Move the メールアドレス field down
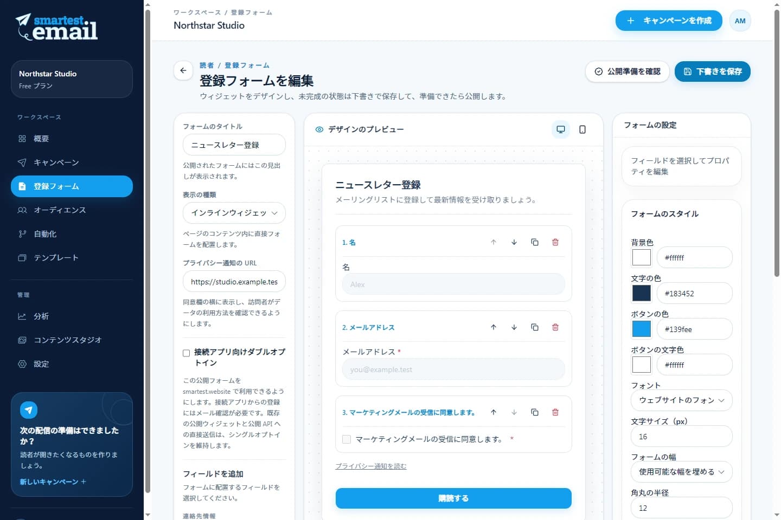 pyautogui.click(x=514, y=327)
